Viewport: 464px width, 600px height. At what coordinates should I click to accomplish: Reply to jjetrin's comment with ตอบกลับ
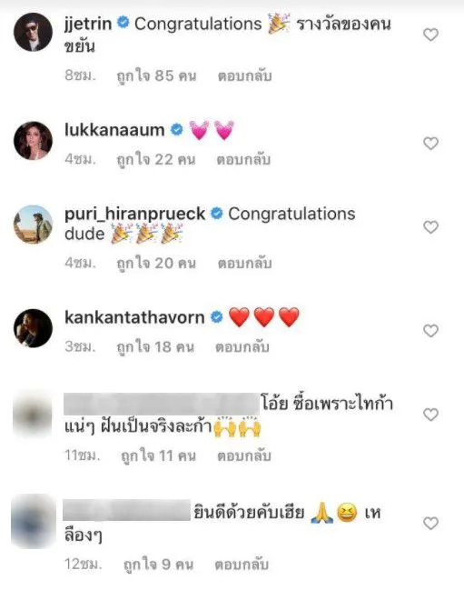[x=244, y=75]
